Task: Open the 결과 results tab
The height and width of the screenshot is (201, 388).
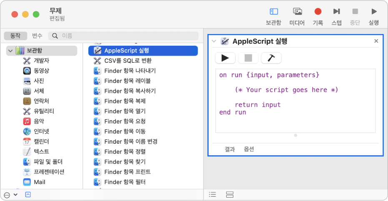Action: (229, 149)
